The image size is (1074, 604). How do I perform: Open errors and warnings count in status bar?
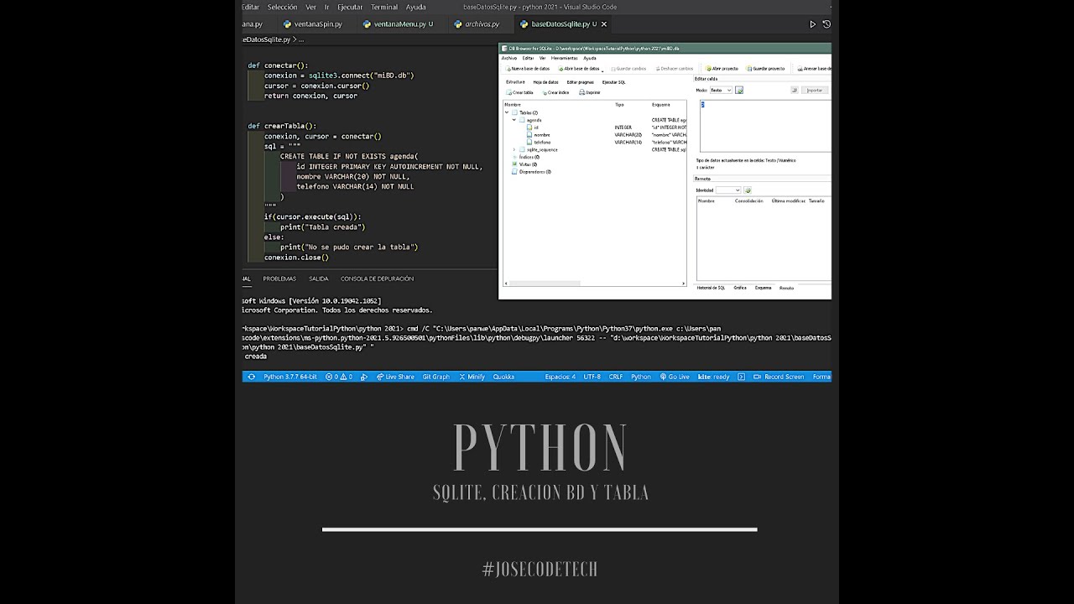click(x=339, y=377)
